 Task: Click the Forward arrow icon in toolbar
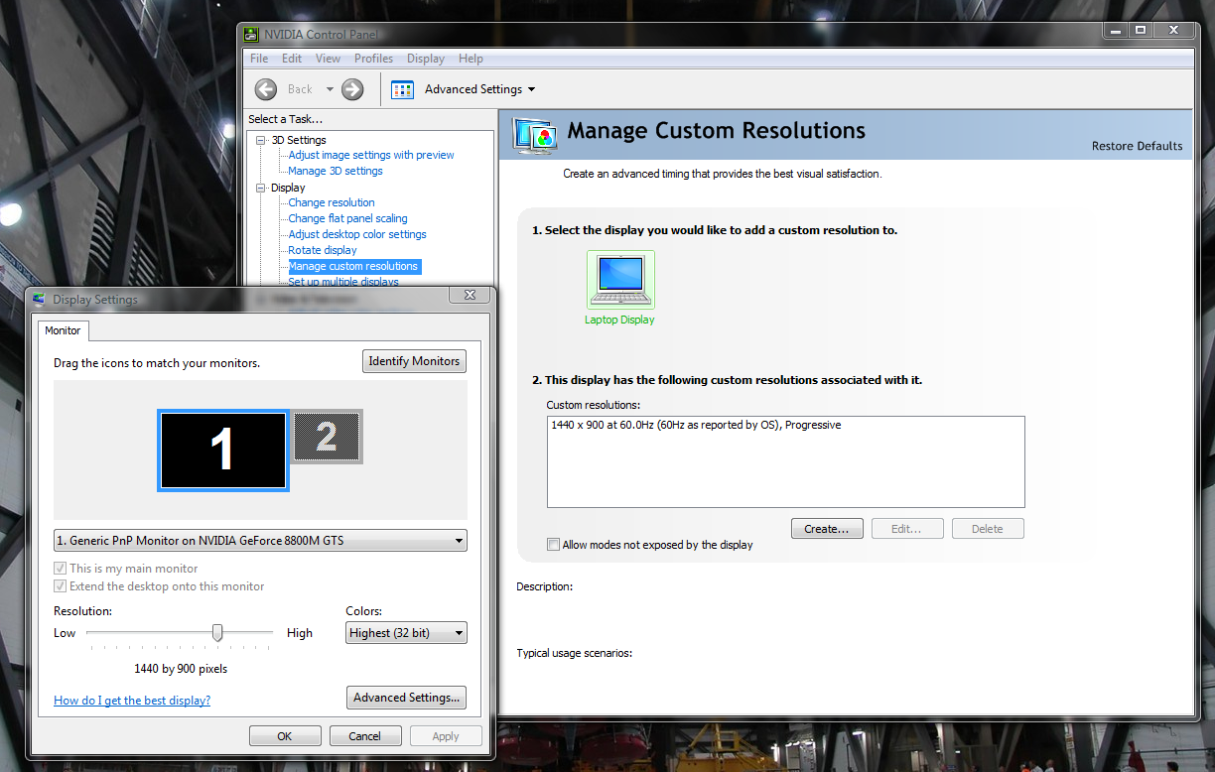[x=352, y=89]
